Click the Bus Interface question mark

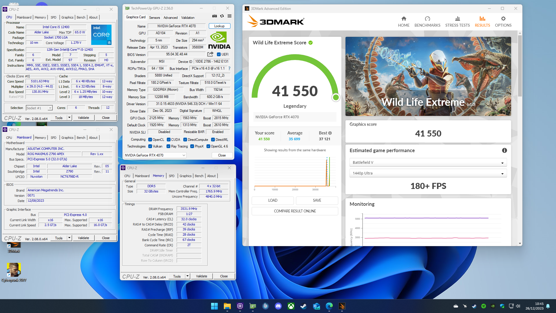229,68
